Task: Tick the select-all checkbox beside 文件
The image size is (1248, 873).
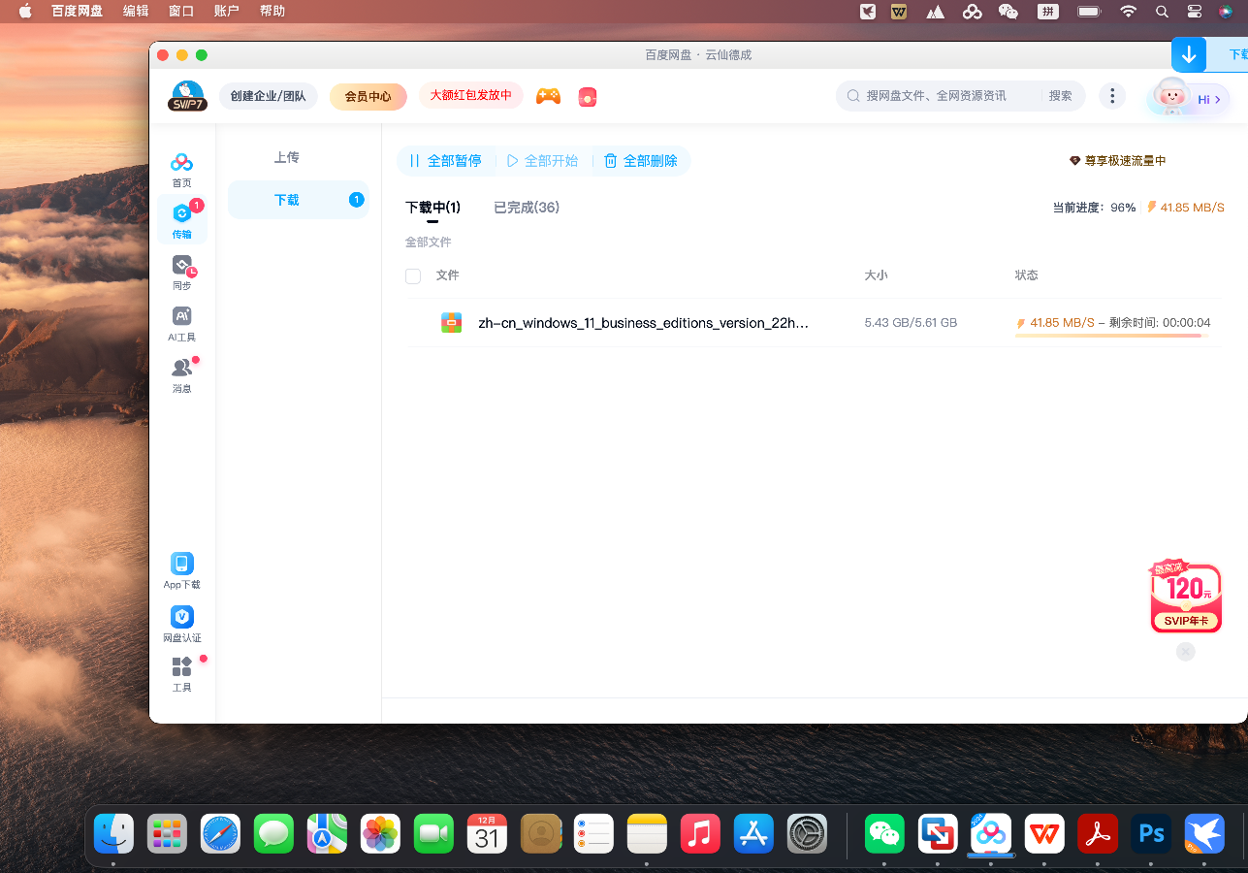Action: coord(413,276)
